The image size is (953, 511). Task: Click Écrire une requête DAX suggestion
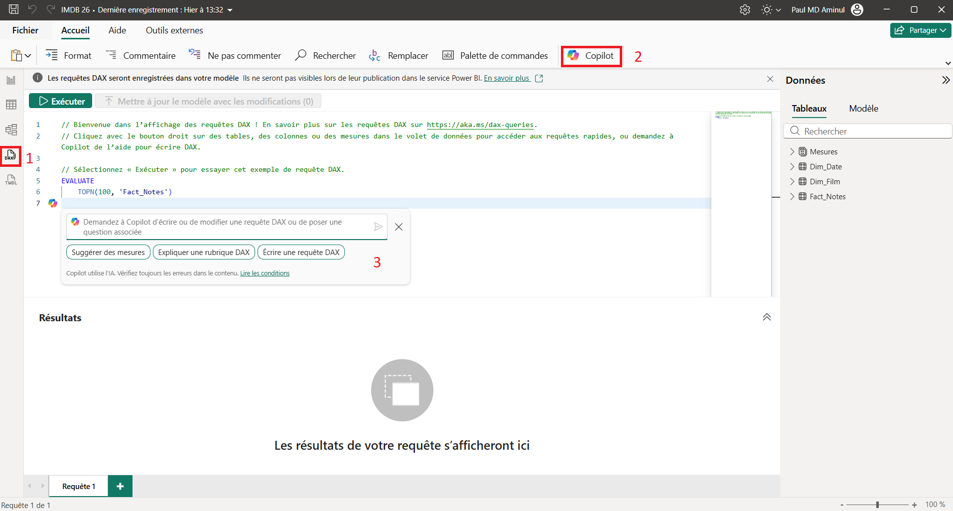pyautogui.click(x=301, y=252)
